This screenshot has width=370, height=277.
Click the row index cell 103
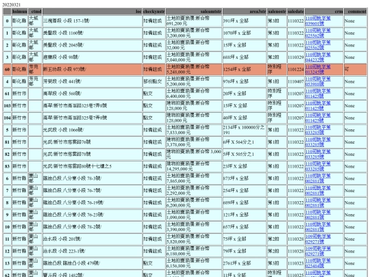pos(7,106)
